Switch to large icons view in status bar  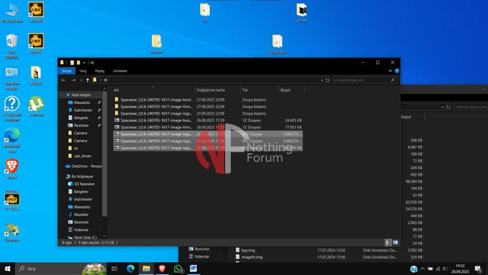pyautogui.click(x=395, y=242)
